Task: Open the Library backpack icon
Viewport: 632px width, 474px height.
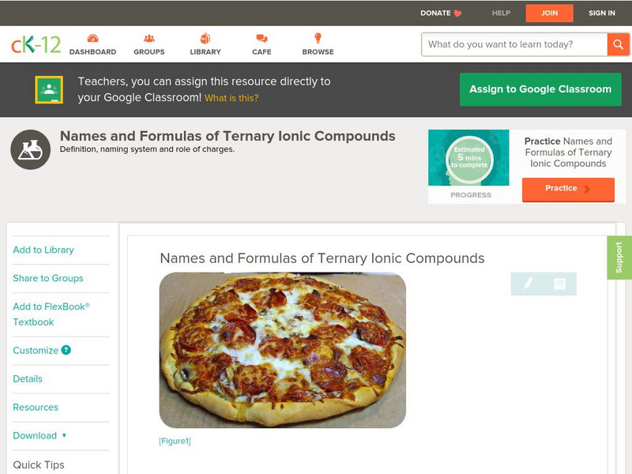Action: tap(205, 38)
